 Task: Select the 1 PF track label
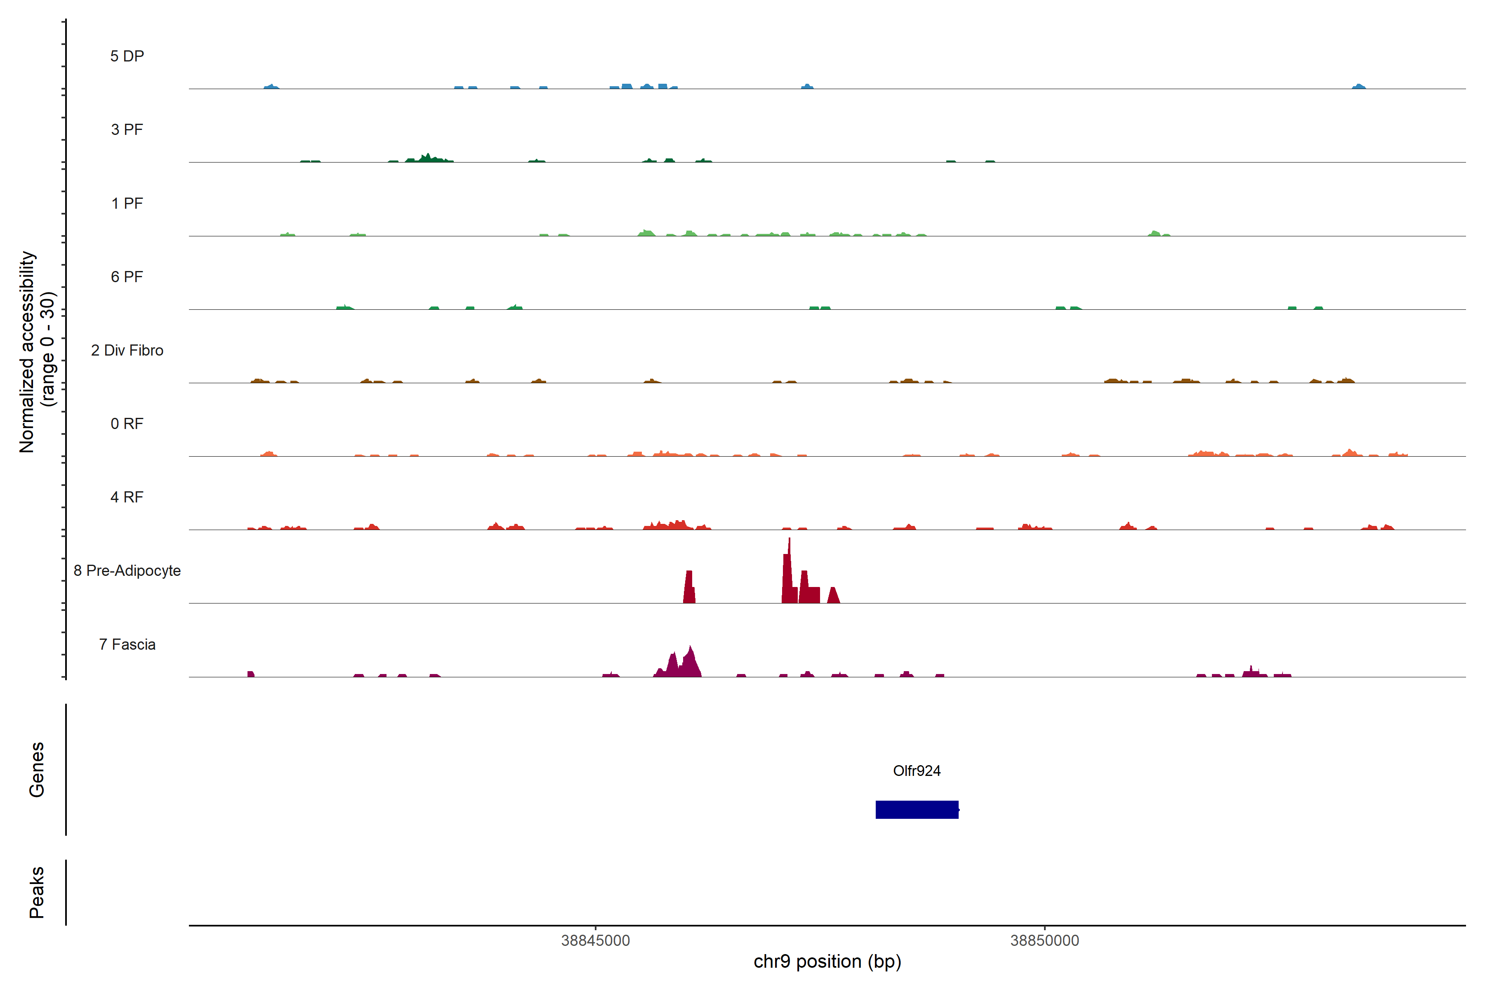click(x=127, y=203)
